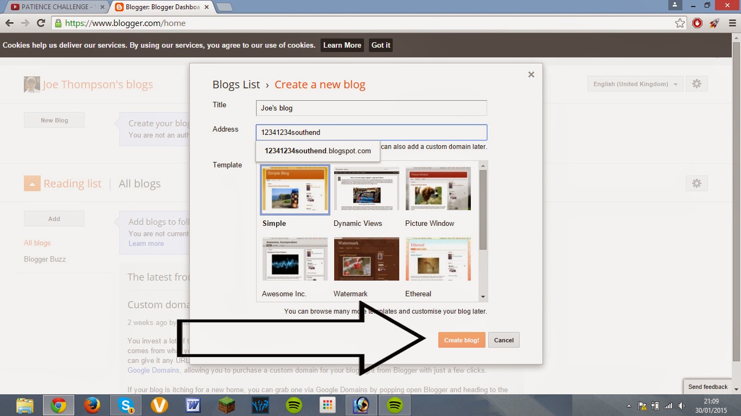Click the Chrome user profile button
The image size is (741, 416).
click(x=675, y=5)
